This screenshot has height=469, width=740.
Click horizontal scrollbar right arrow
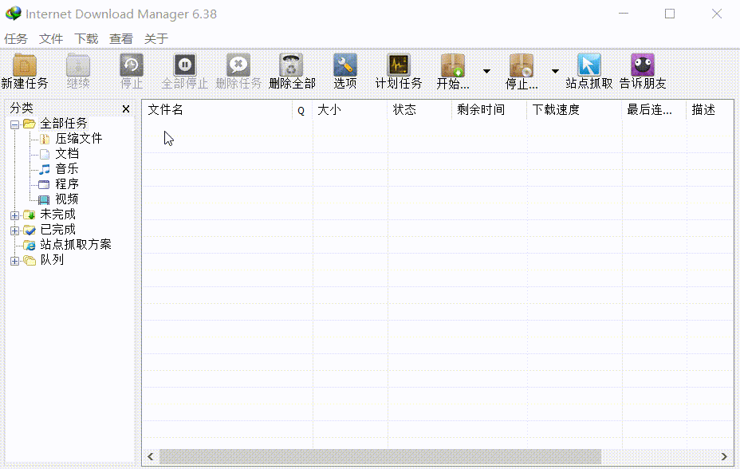pyautogui.click(x=724, y=457)
